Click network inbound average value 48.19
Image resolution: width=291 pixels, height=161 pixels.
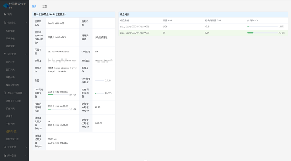(x=97, y=107)
